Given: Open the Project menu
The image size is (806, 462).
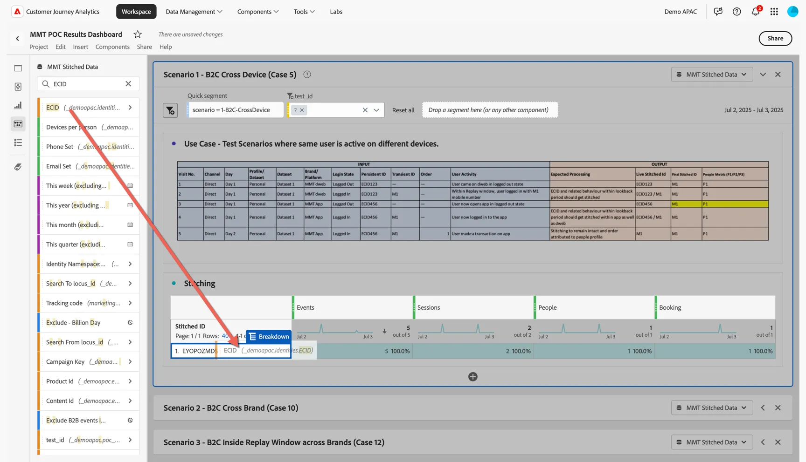Looking at the screenshot, I should [x=39, y=47].
